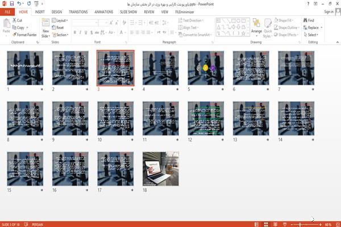The height and width of the screenshot is (227, 341).
Task: Toggle the third paragraph alignment button
Action: tap(143, 32)
